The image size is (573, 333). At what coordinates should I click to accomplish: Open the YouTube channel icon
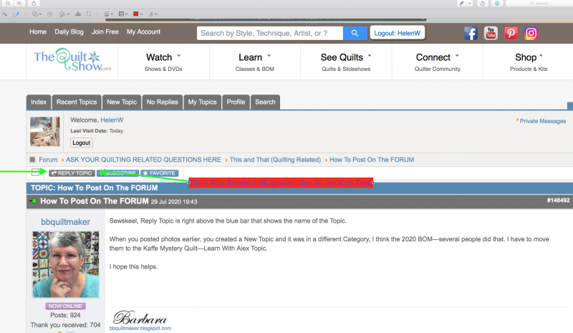tap(491, 33)
